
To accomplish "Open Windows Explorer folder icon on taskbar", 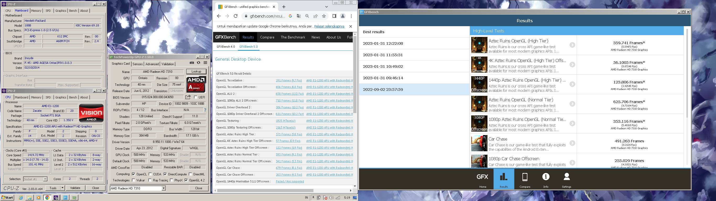I will (29, 198).
